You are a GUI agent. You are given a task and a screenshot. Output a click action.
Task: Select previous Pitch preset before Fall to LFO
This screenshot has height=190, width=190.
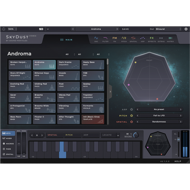coord(138,116)
